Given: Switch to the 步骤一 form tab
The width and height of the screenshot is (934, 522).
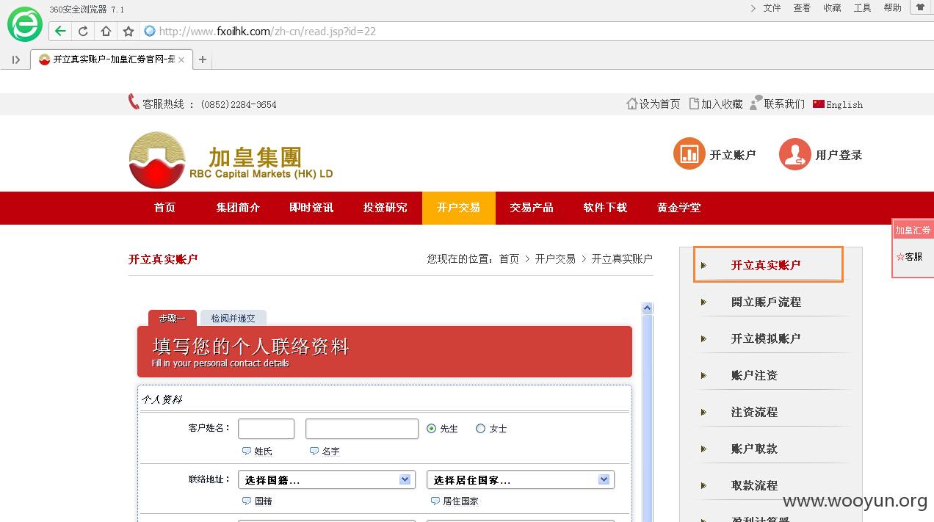Looking at the screenshot, I should 173,318.
